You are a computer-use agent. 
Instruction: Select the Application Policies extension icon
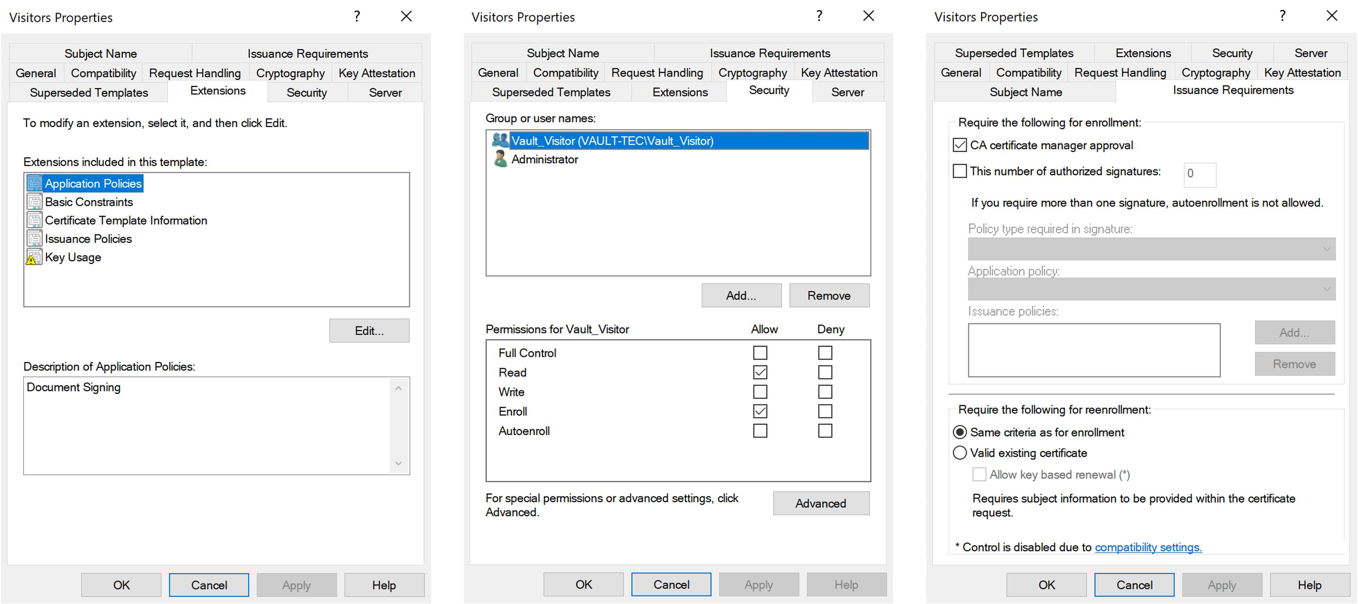(x=34, y=183)
